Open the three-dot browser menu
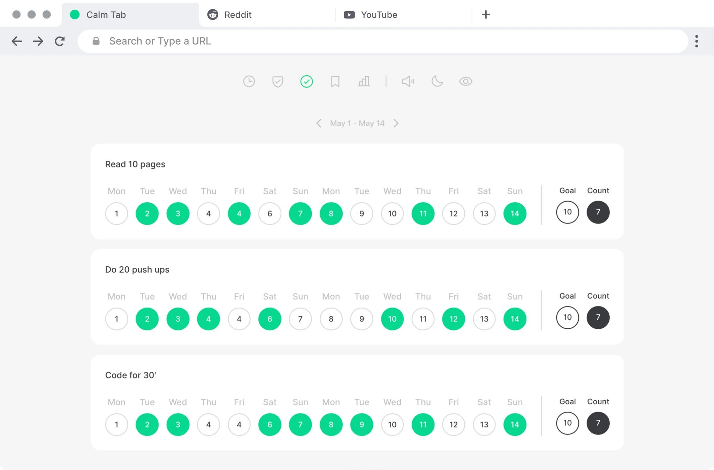Viewport: 714px width, 470px height. [696, 41]
